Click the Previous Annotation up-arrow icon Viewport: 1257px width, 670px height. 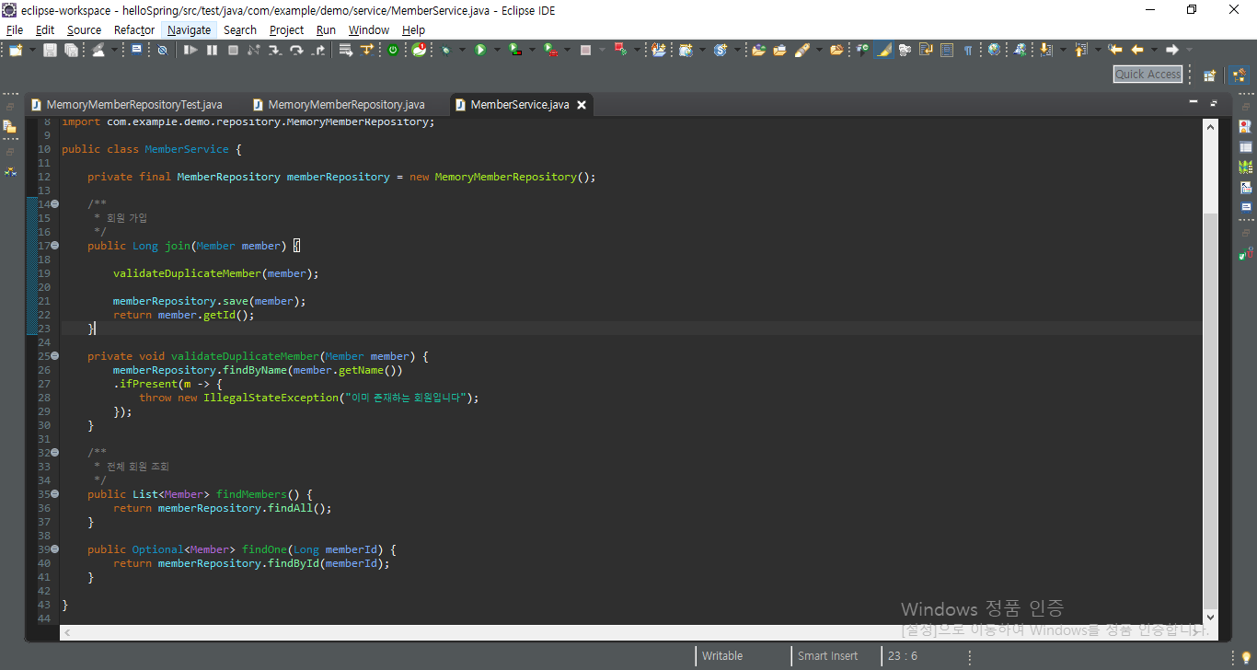[x=1080, y=50]
